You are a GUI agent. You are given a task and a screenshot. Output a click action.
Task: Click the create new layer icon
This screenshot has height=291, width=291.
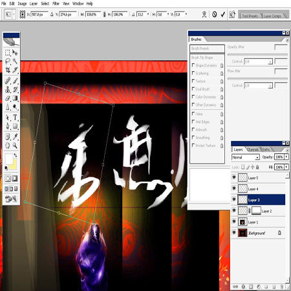click(274, 286)
